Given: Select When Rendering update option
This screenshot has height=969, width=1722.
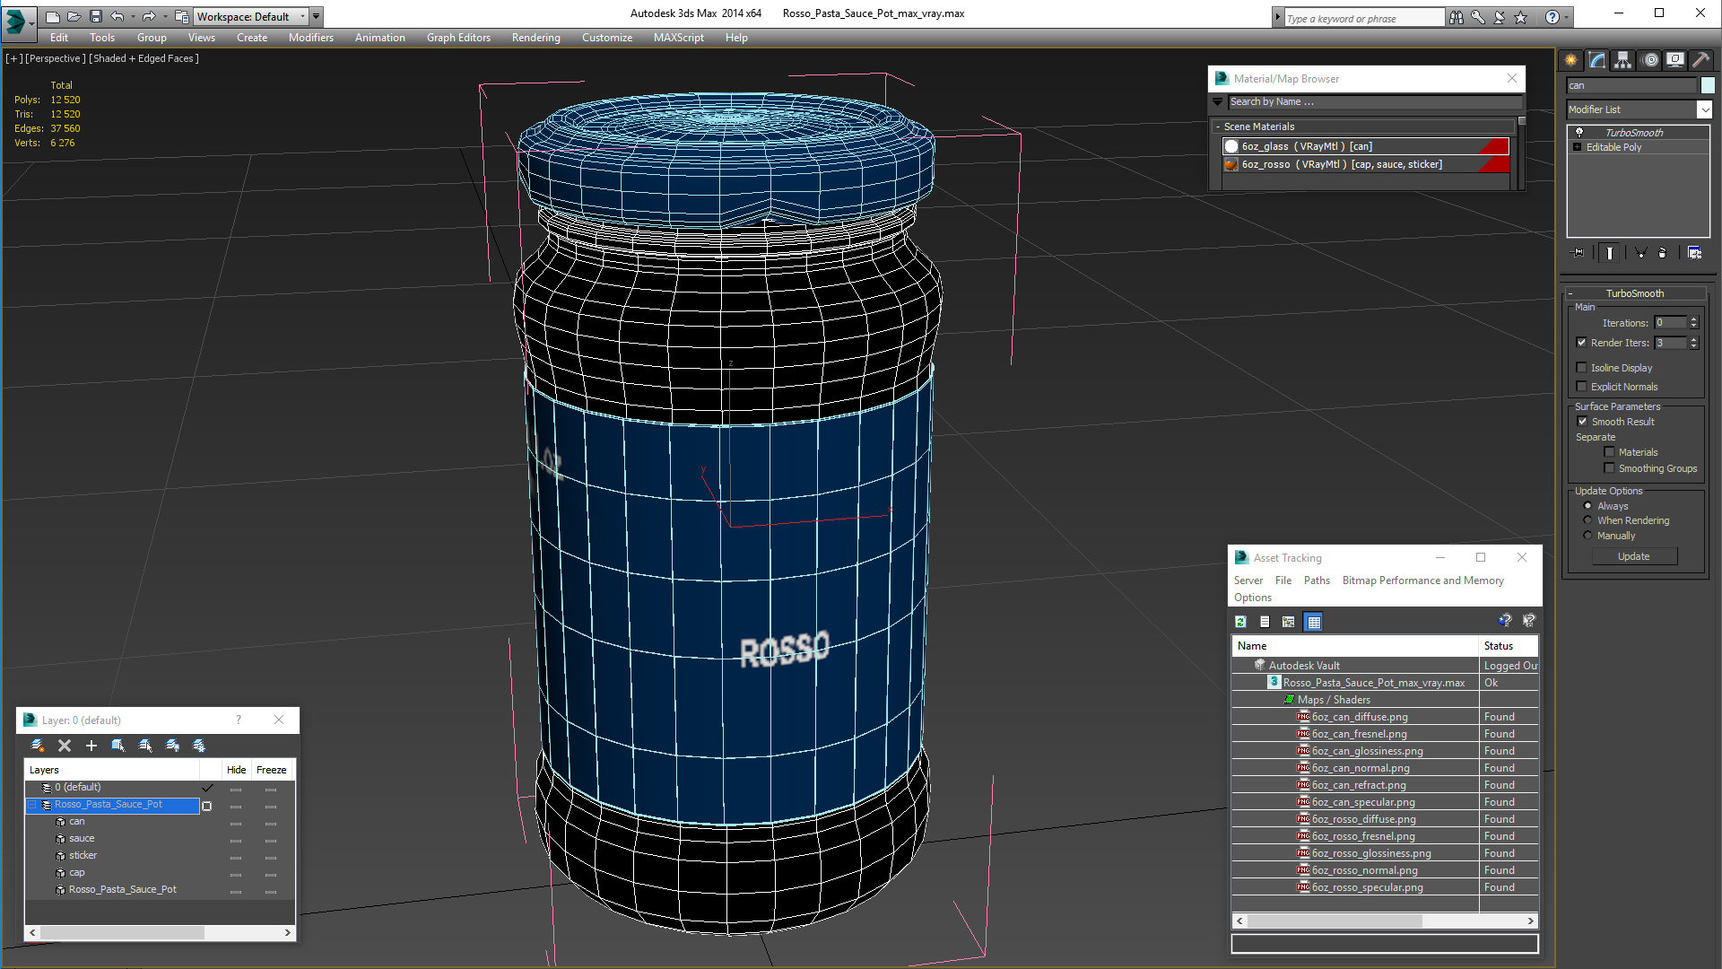Looking at the screenshot, I should pos(1587,520).
